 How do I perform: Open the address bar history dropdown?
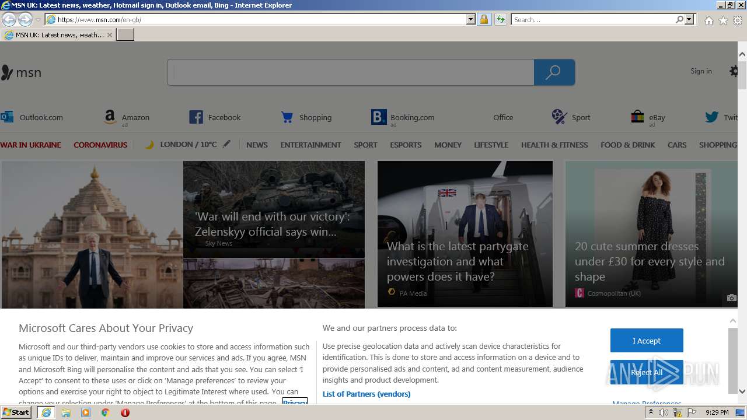pos(471,19)
